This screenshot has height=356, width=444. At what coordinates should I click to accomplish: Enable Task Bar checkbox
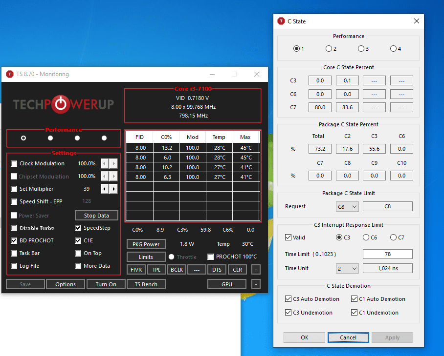click(14, 253)
